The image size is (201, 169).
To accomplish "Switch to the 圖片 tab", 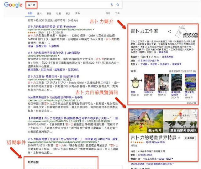I will pos(40,13).
